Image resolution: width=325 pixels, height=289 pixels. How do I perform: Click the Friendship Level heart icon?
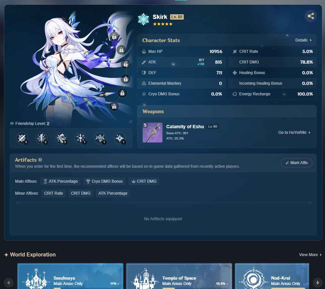12,124
